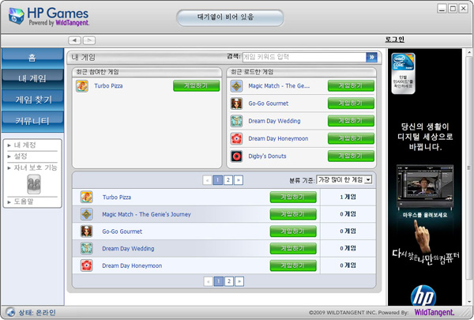The height and width of the screenshot is (320, 474).
Task: Click the game keyword search field
Action: coord(304,57)
